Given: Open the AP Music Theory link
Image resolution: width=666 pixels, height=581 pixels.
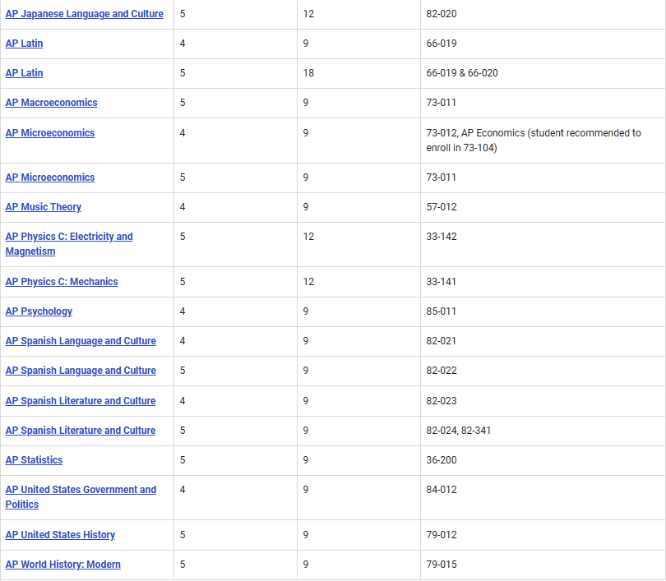Looking at the screenshot, I should (43, 207).
